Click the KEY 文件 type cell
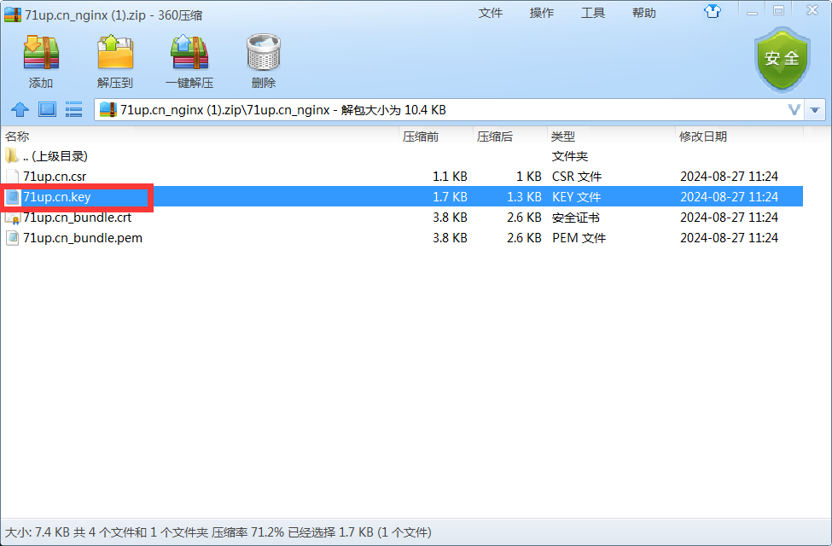 tap(576, 197)
